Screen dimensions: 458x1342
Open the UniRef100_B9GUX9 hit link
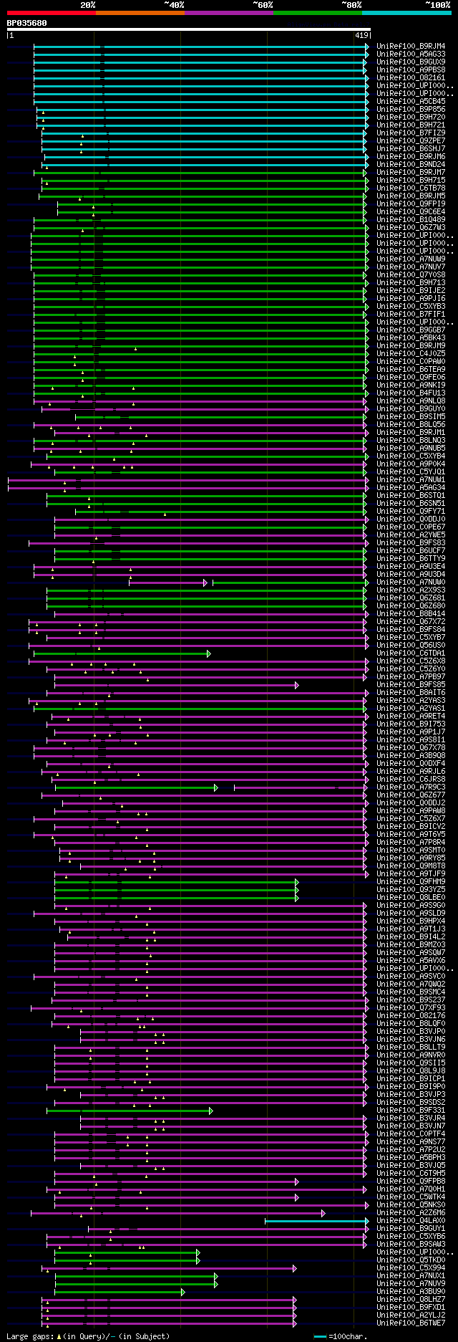pos(411,62)
